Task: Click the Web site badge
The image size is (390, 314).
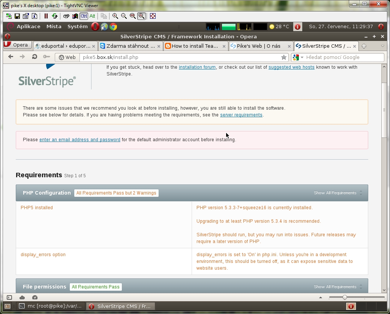Action: (x=67, y=57)
